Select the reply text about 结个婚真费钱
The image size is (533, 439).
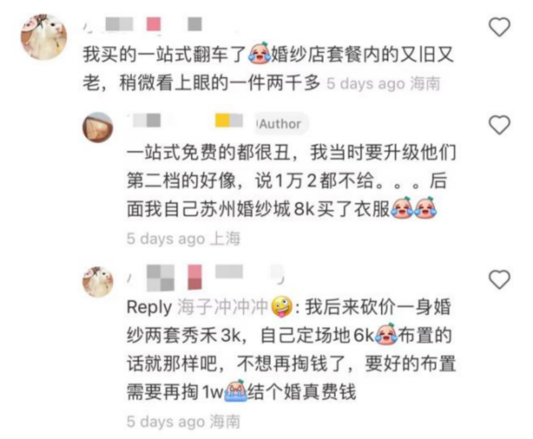pos(291,350)
